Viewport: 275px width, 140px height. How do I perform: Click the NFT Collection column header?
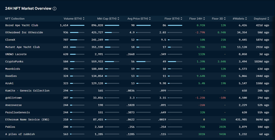click(x=15, y=19)
